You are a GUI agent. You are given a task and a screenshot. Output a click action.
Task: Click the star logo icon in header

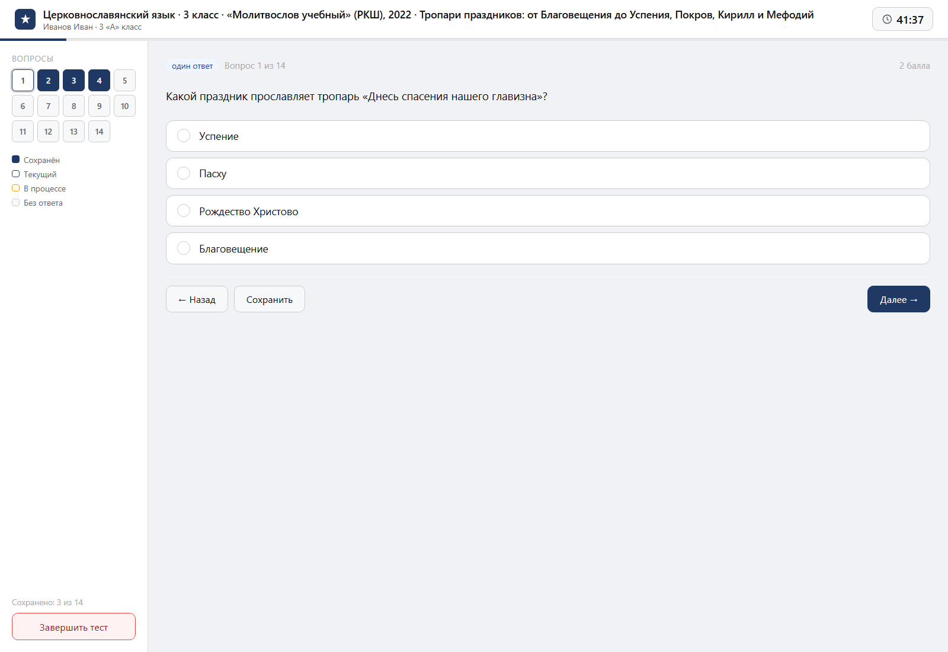tap(25, 20)
